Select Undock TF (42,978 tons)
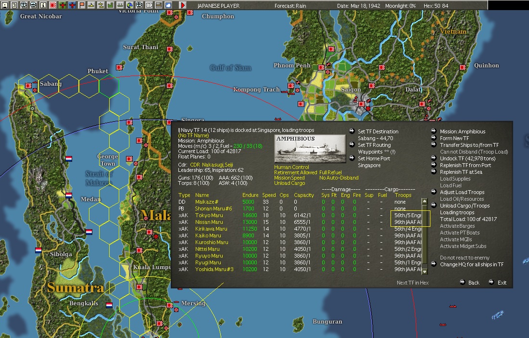The image size is (529, 338). (x=467, y=158)
